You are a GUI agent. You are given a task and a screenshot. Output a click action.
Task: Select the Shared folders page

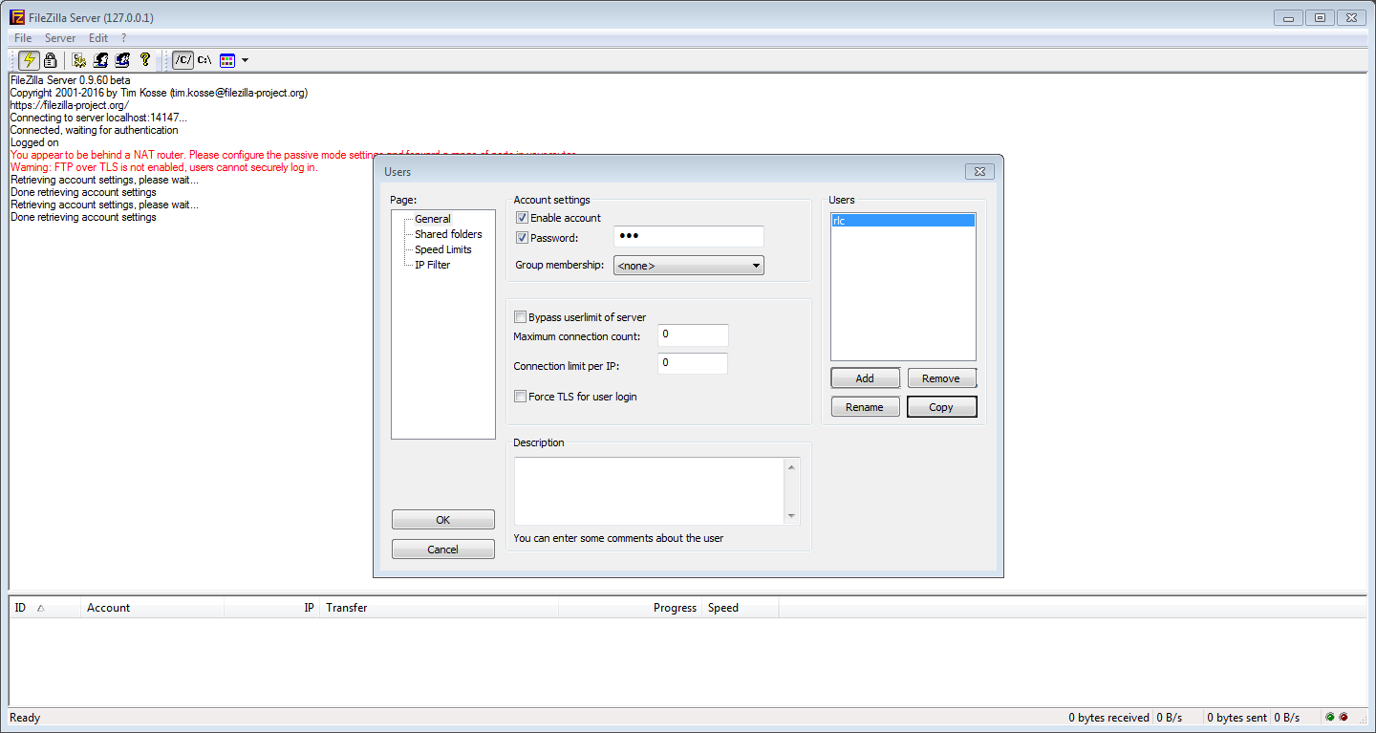pyautogui.click(x=448, y=234)
